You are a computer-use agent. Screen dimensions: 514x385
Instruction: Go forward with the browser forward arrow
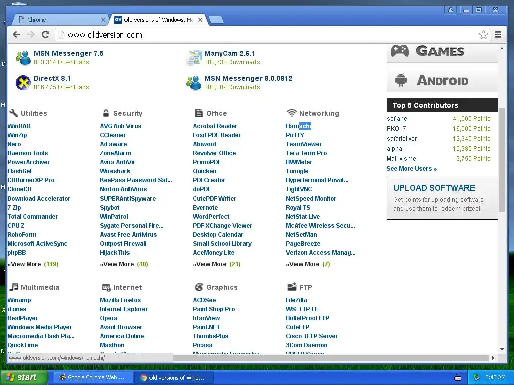pos(31,35)
